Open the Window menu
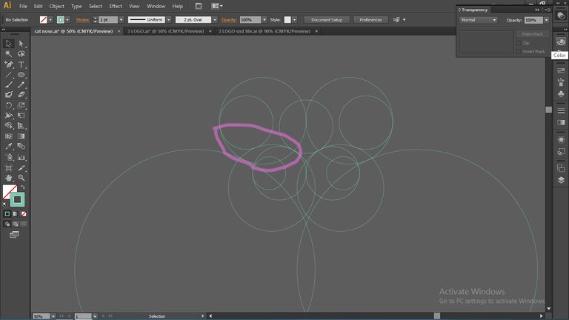This screenshot has width=569, height=320. tap(156, 6)
